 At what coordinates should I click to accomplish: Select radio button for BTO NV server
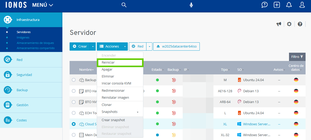click(74, 102)
